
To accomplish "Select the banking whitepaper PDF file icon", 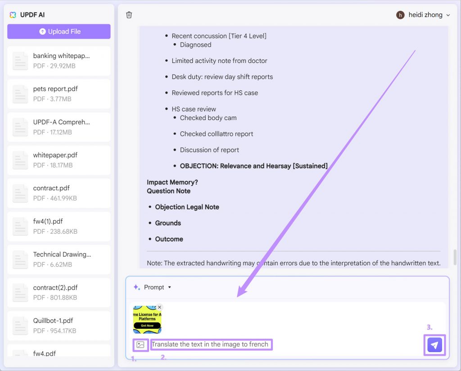I will pyautogui.click(x=20, y=61).
